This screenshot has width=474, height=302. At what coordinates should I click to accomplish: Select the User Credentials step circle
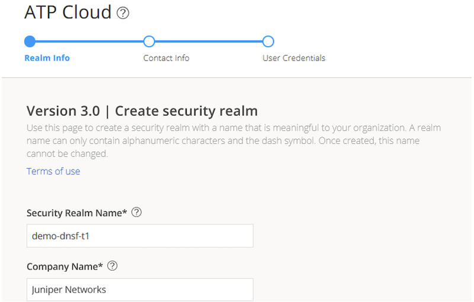click(x=268, y=41)
